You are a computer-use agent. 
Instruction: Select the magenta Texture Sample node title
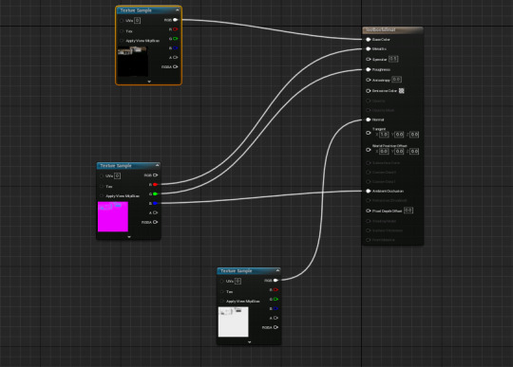point(116,166)
